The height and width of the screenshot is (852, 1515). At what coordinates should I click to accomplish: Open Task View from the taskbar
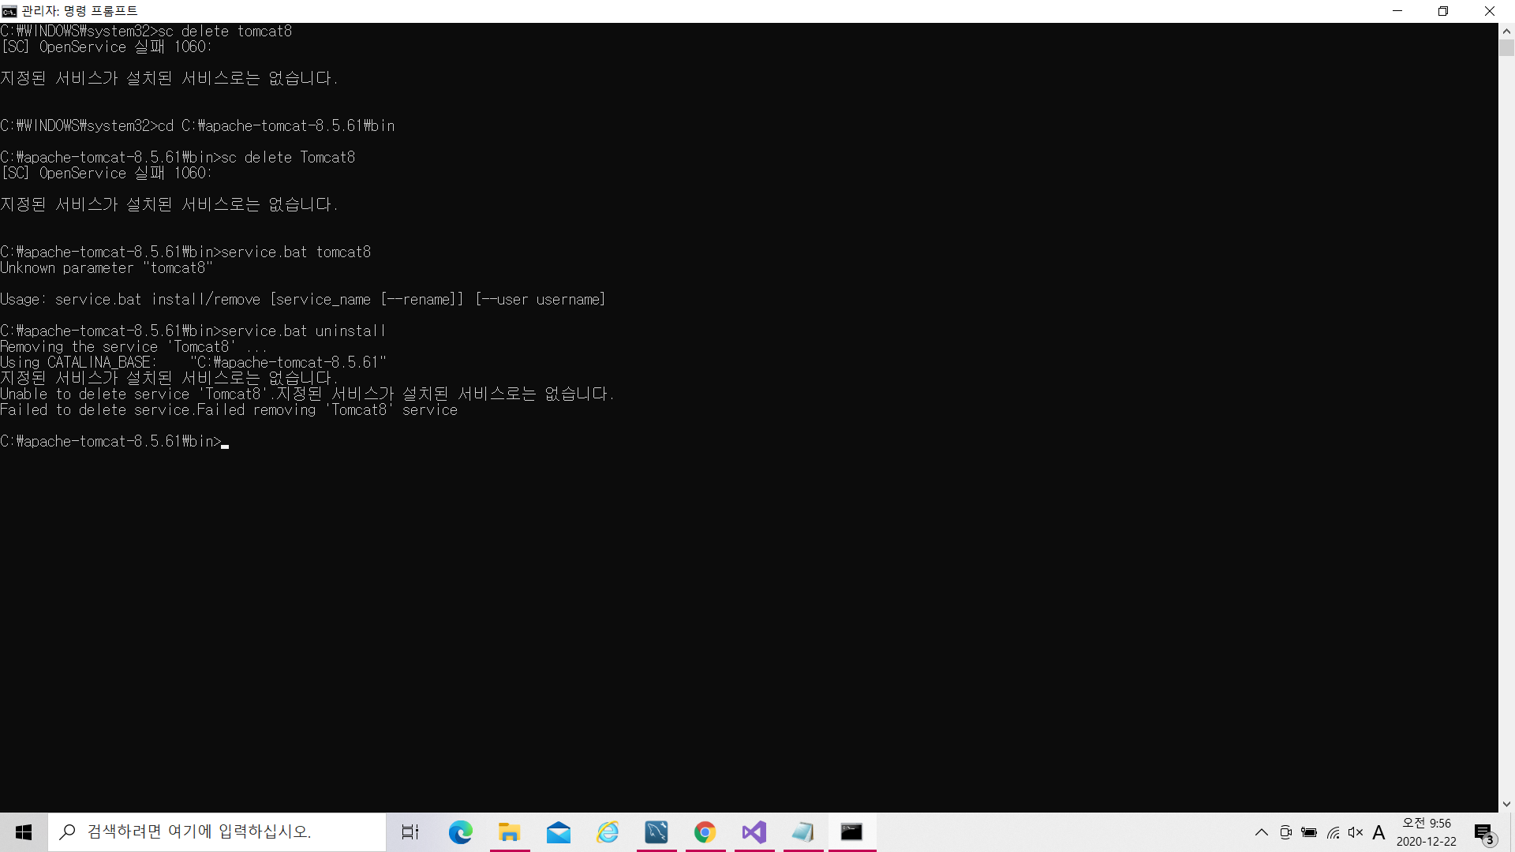click(x=410, y=832)
